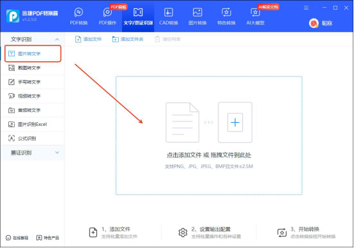Open the PDF操作 tab
354x248 pixels.
[x=107, y=16]
